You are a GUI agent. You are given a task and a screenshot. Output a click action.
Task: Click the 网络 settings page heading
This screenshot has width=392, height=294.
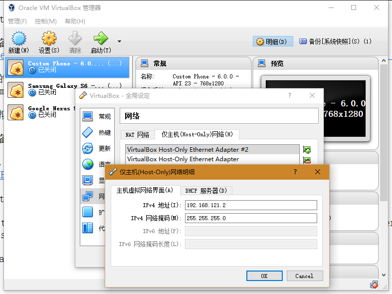click(x=132, y=116)
